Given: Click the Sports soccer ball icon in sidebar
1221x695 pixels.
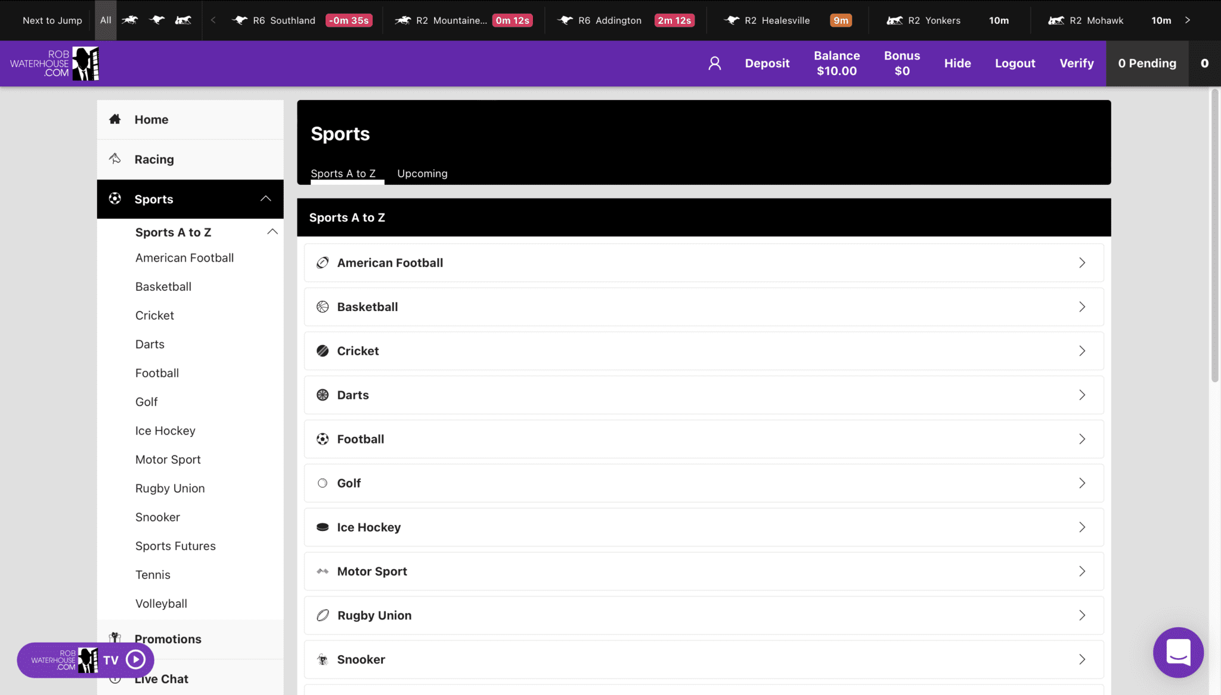Looking at the screenshot, I should pos(115,198).
